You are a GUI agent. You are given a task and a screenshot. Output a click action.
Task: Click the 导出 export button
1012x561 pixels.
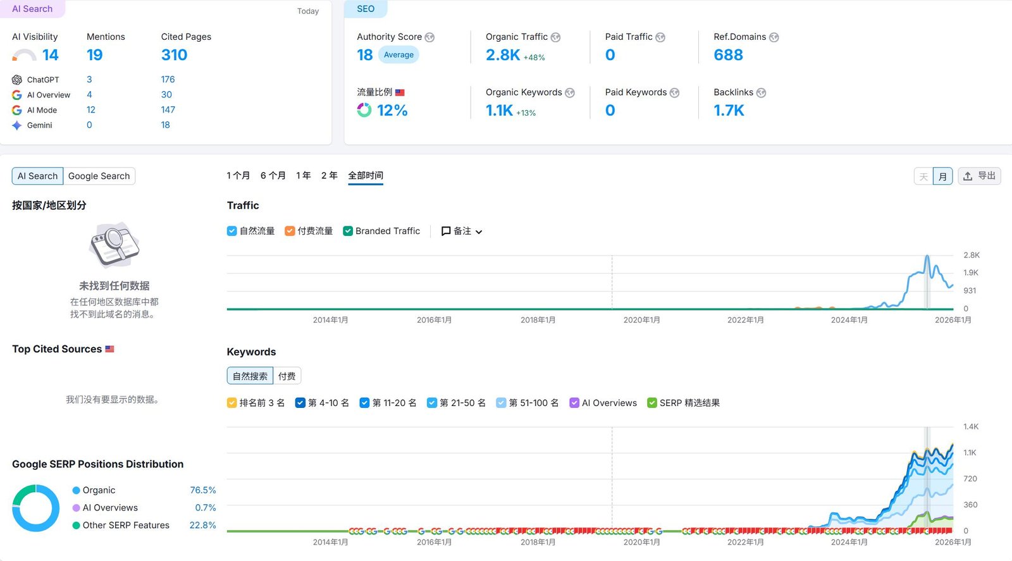tap(979, 176)
